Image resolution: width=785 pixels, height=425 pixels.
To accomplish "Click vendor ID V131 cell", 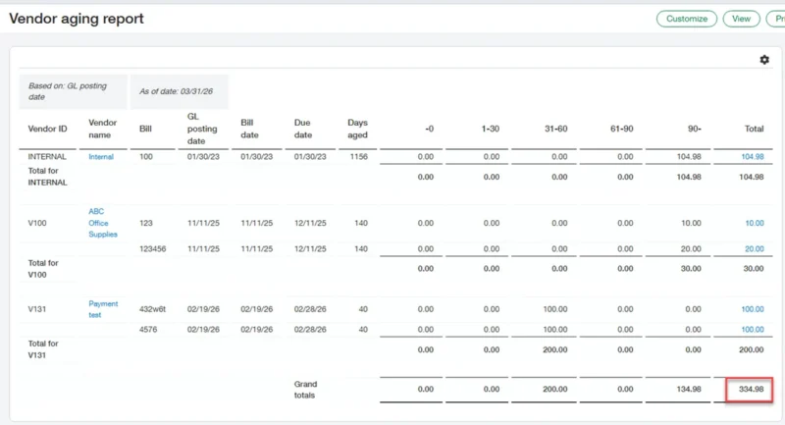I will (x=37, y=309).
